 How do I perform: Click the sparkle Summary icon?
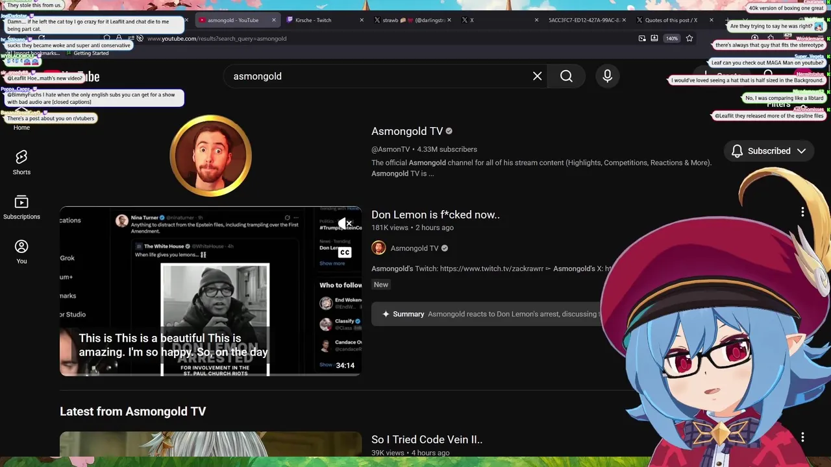386,314
